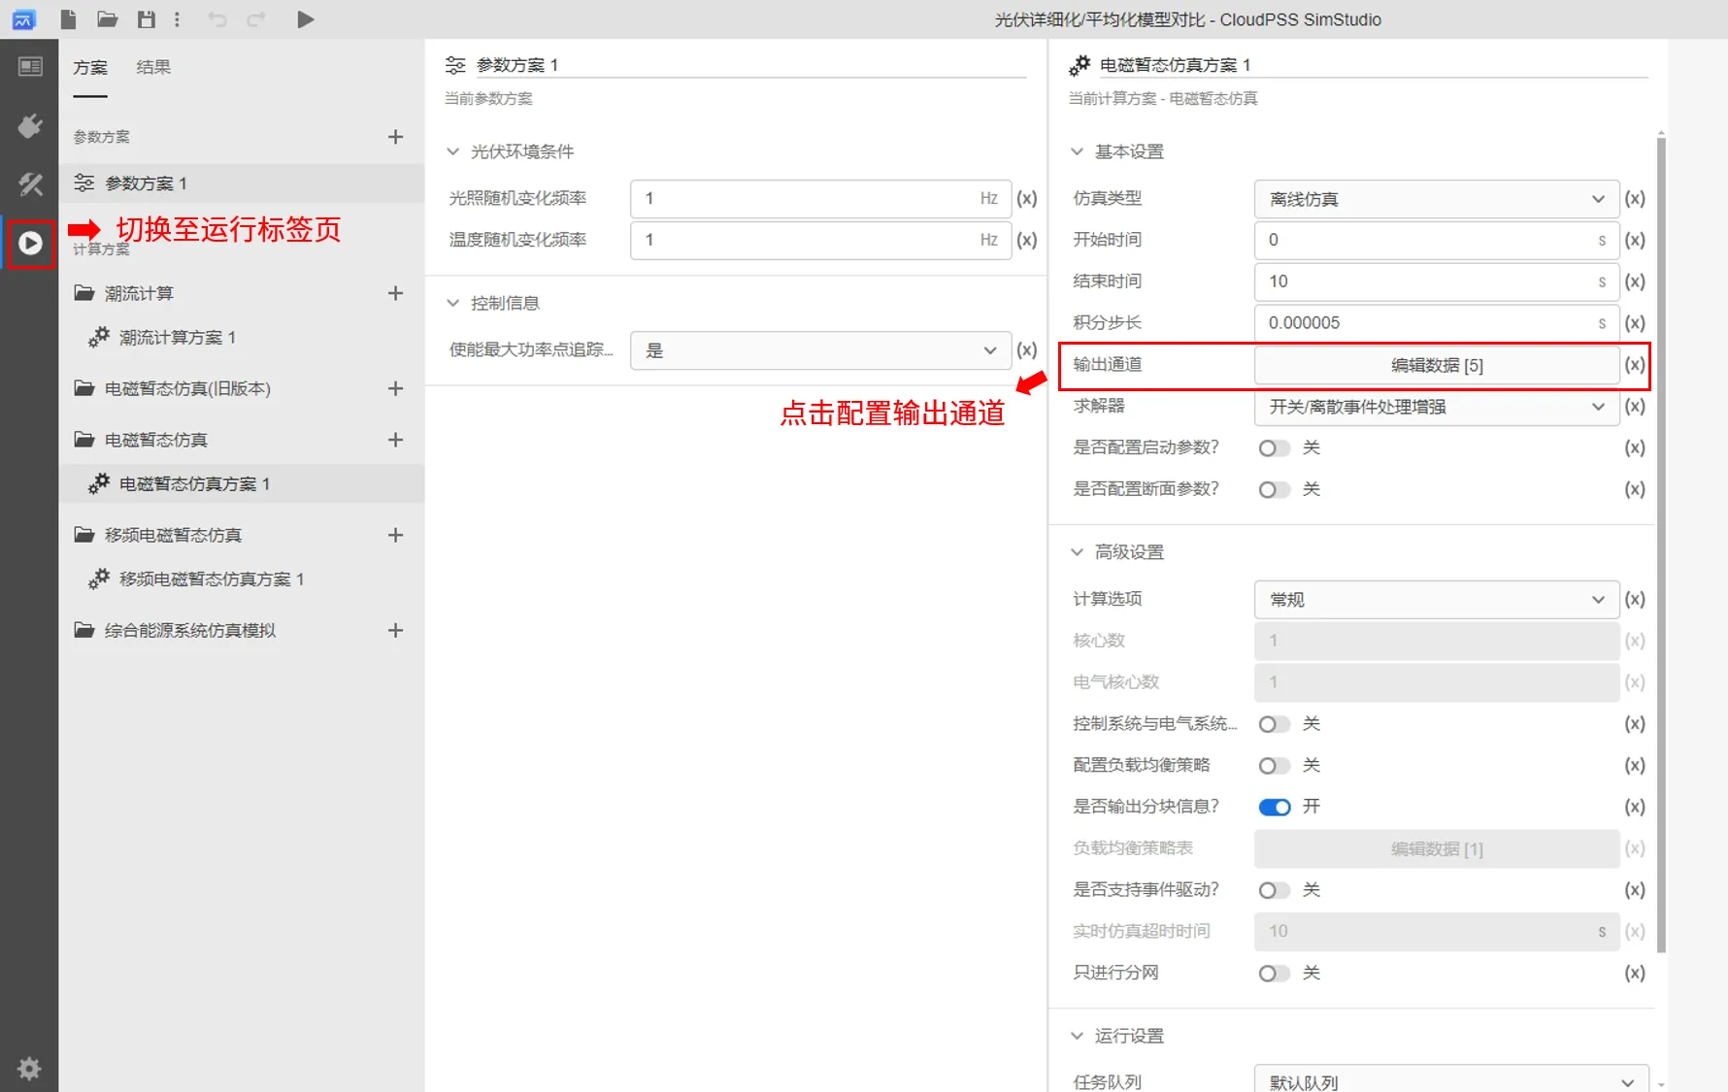Toggle 是否配置启动参数 switch
This screenshot has height=1092, width=1728.
pos(1274,447)
